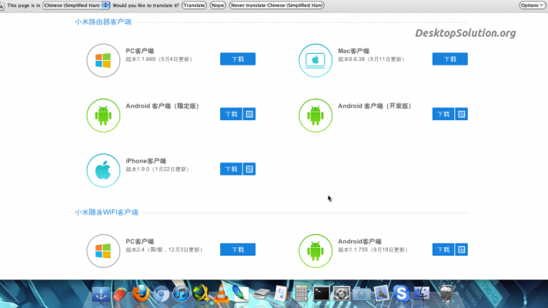548x308 pixels.
Task: Open Firefox from the dock
Action: [x=139, y=293]
